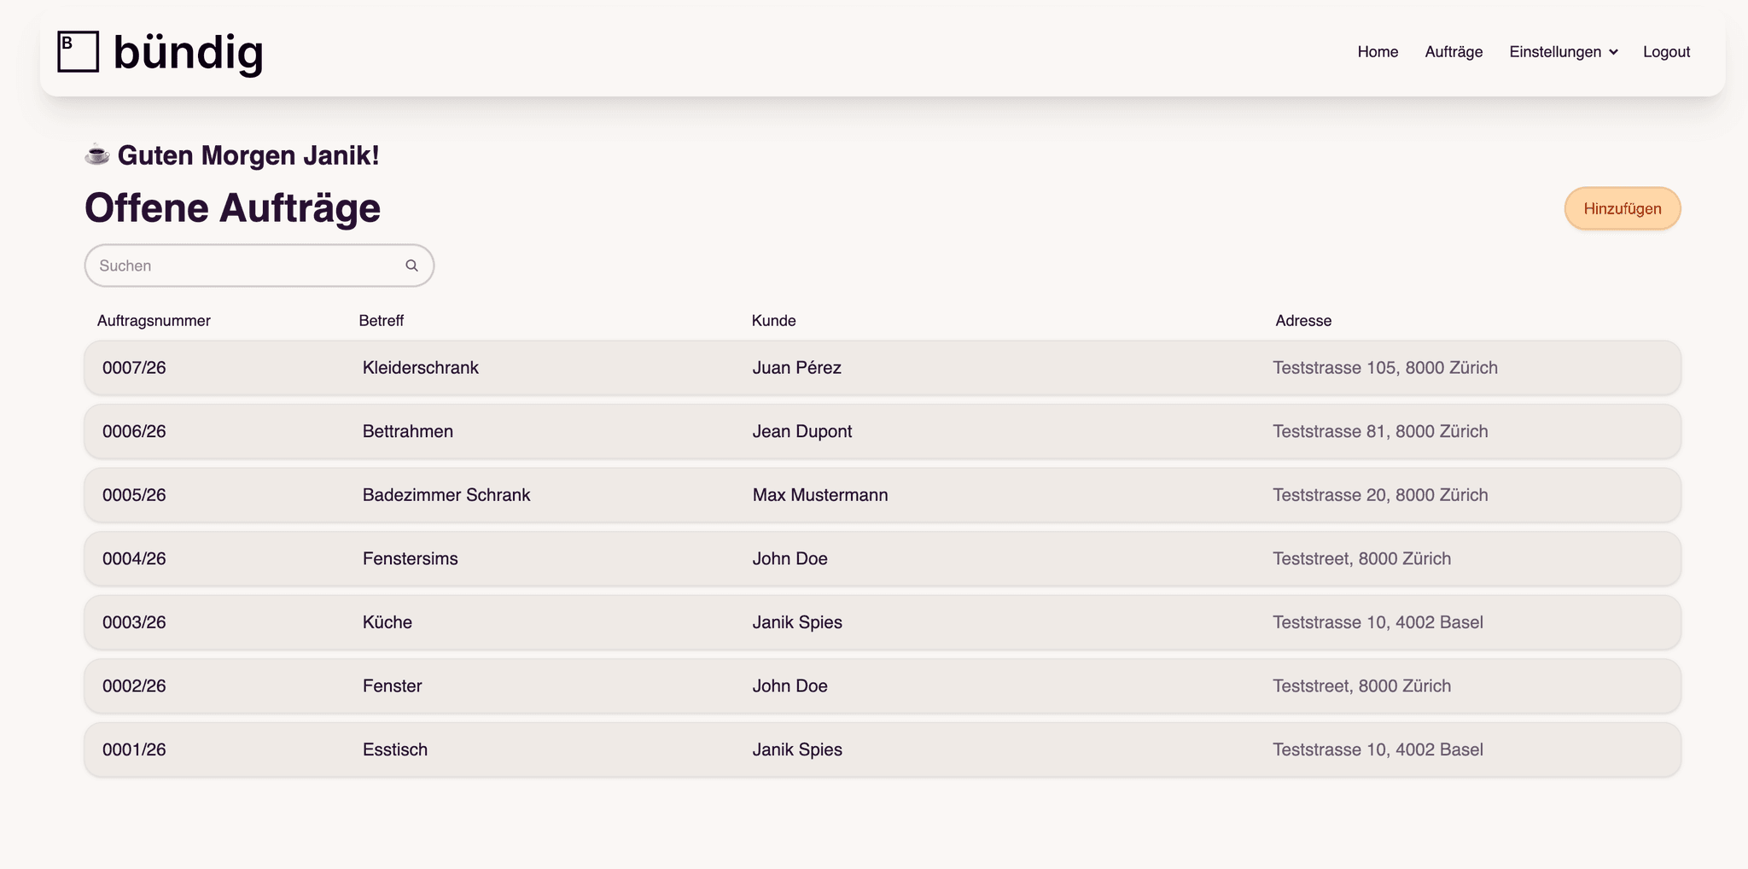Click the magnifying glass search icon
Viewport: 1748px width, 869px height.
click(x=411, y=265)
